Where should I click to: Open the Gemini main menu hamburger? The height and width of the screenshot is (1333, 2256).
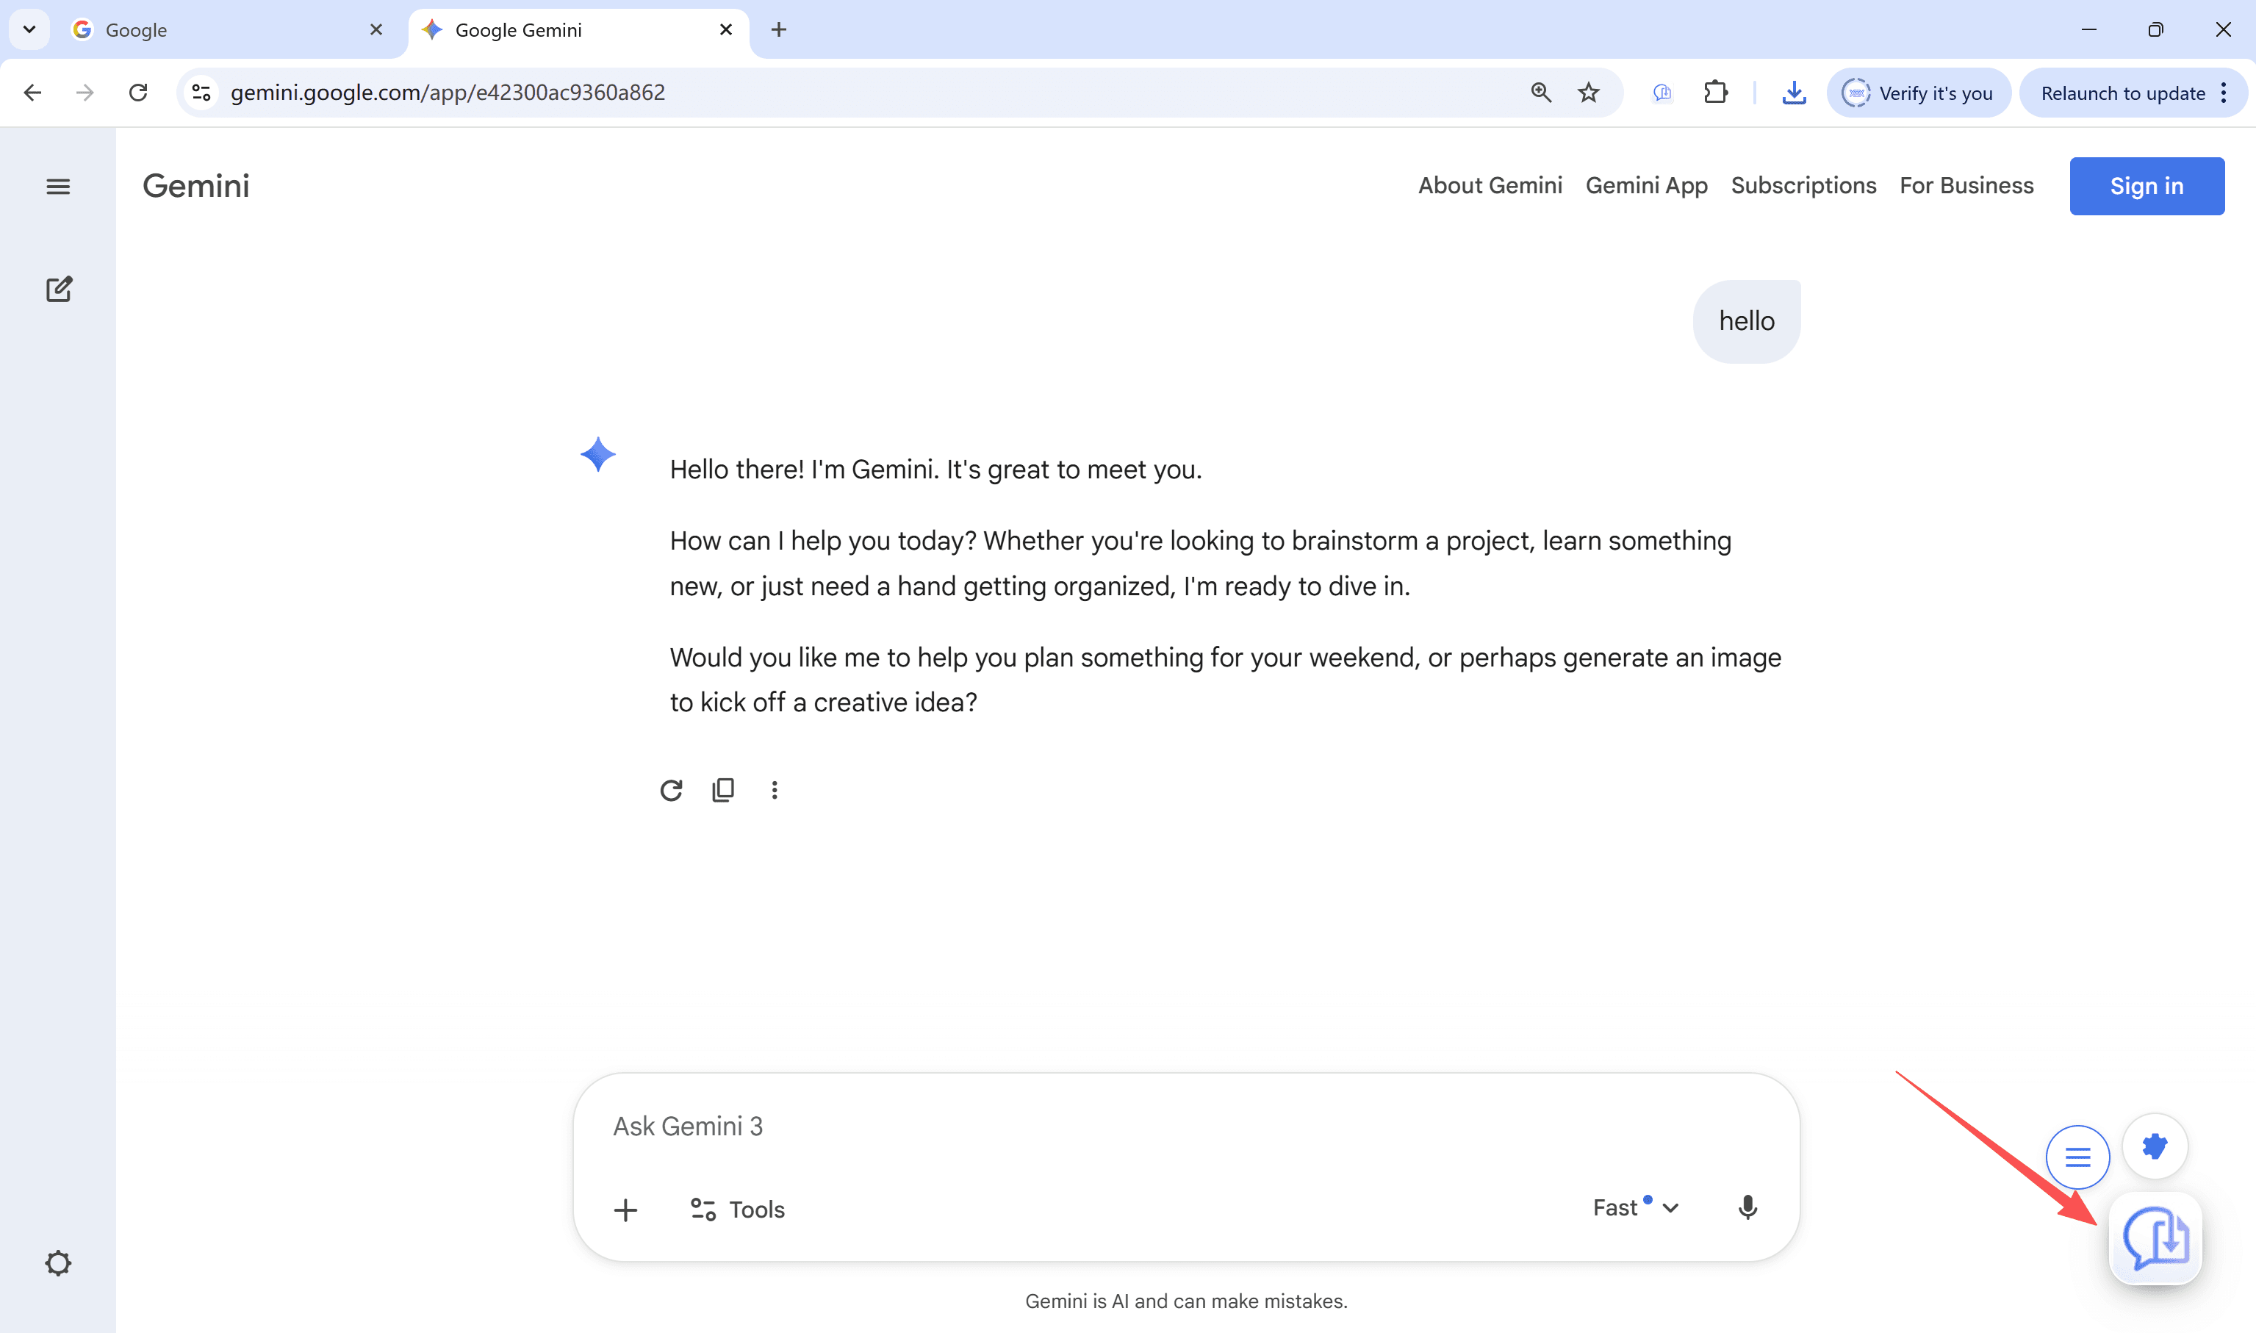click(x=58, y=187)
